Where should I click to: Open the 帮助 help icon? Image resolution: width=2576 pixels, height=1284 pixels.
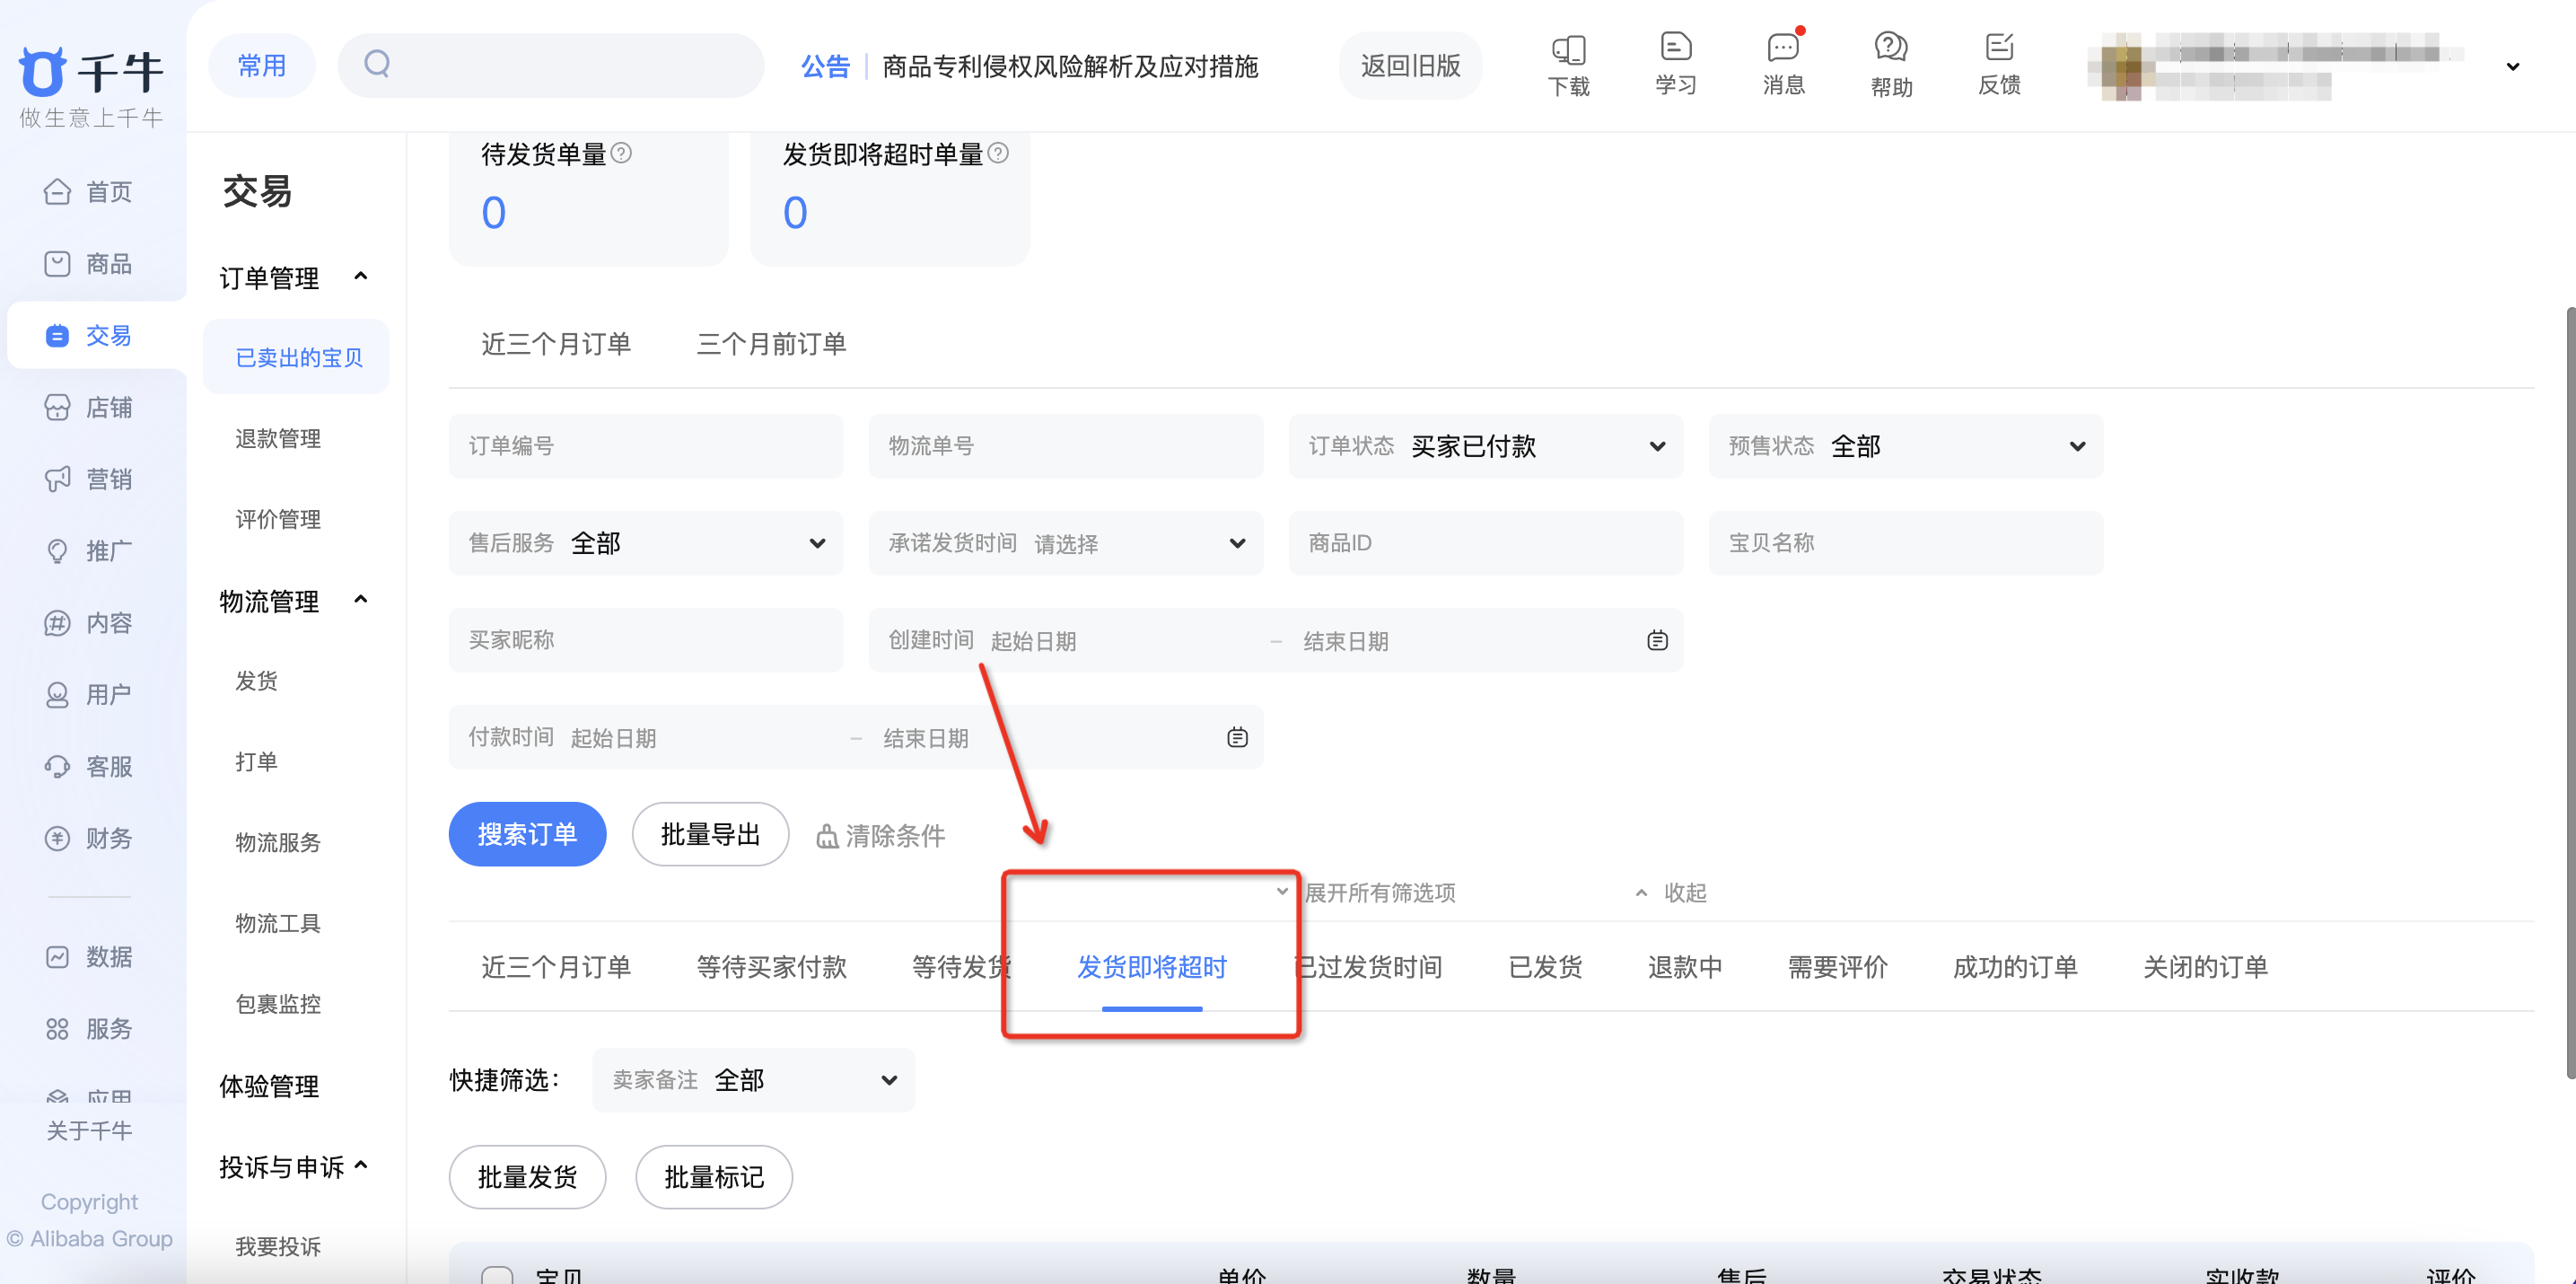click(x=1891, y=47)
